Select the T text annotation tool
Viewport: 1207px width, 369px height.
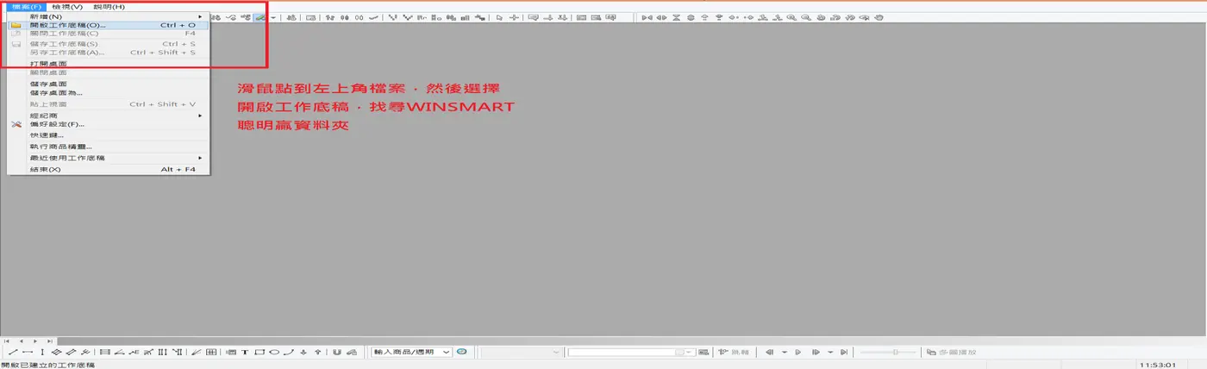(245, 352)
